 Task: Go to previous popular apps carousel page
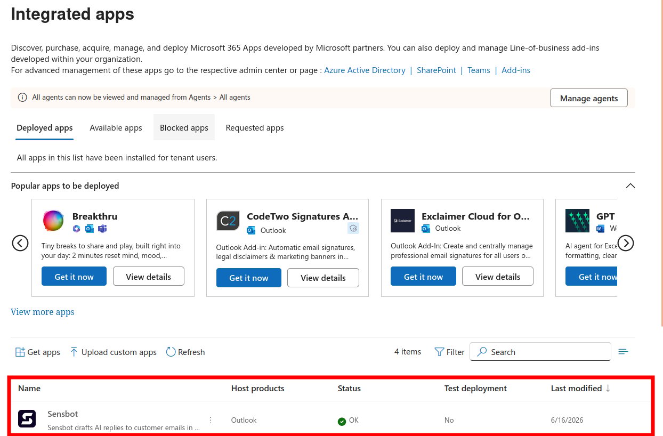pos(20,243)
